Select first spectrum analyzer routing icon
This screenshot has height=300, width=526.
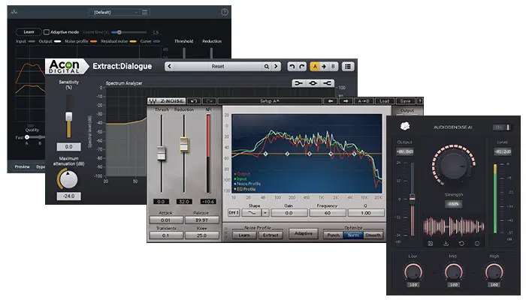(x=298, y=83)
